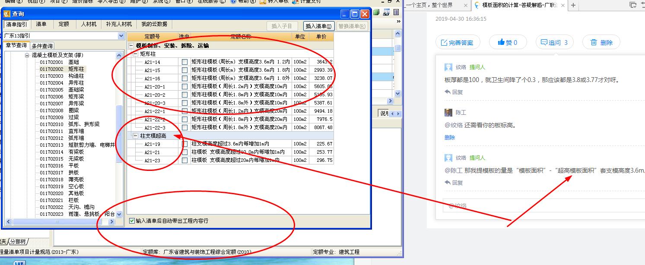Open the 人材机 tab

pos(88,25)
